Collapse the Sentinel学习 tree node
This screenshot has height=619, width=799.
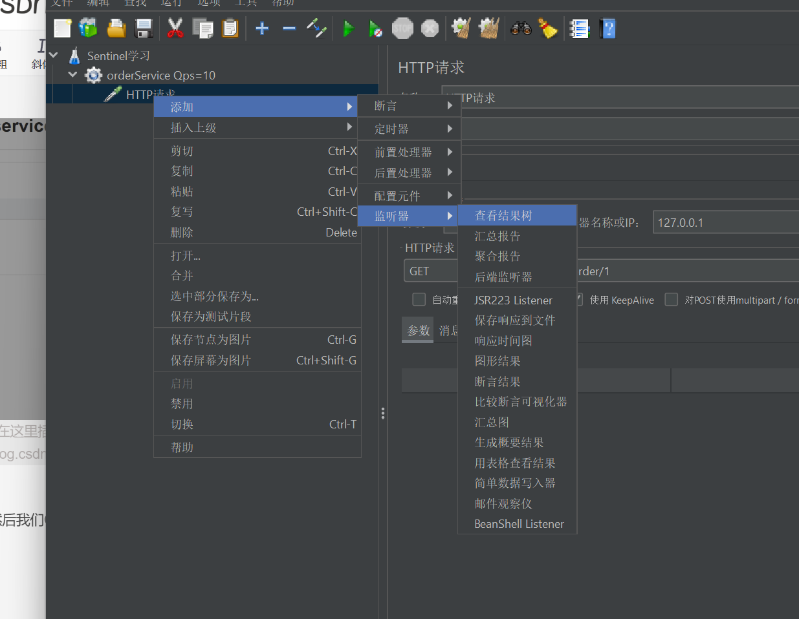point(54,56)
